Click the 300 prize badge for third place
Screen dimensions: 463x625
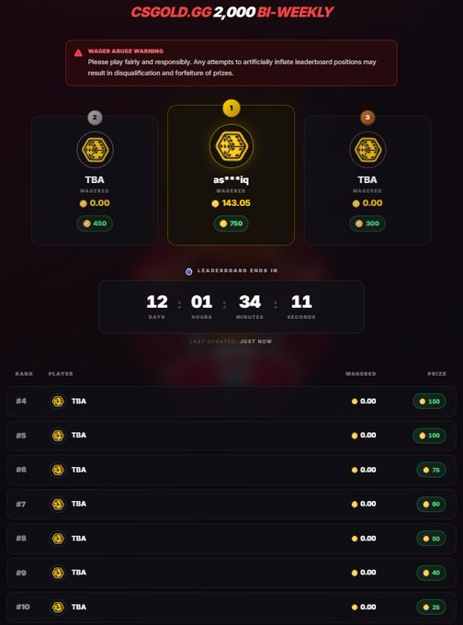[367, 223]
